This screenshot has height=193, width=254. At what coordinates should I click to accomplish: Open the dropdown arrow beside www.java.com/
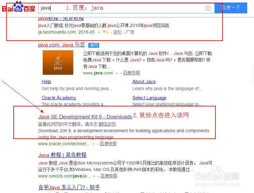pyautogui.click(x=116, y=73)
